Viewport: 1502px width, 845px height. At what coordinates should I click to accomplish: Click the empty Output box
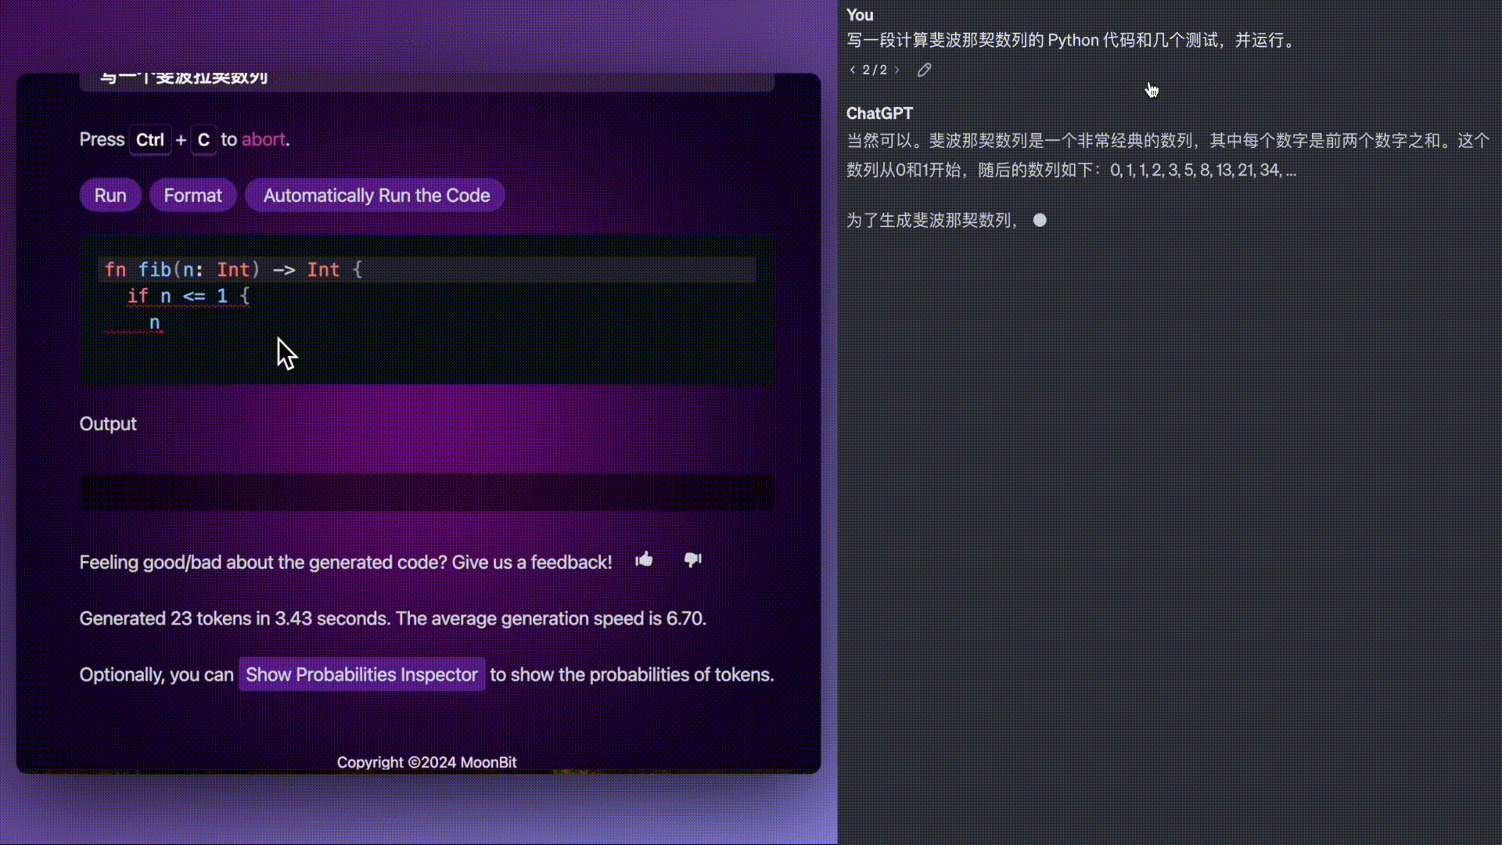click(x=426, y=492)
